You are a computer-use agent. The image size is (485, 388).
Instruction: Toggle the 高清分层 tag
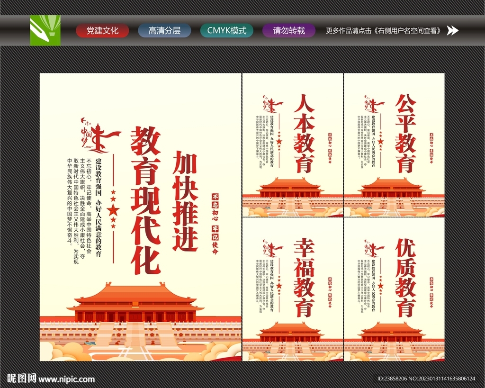[163, 30]
